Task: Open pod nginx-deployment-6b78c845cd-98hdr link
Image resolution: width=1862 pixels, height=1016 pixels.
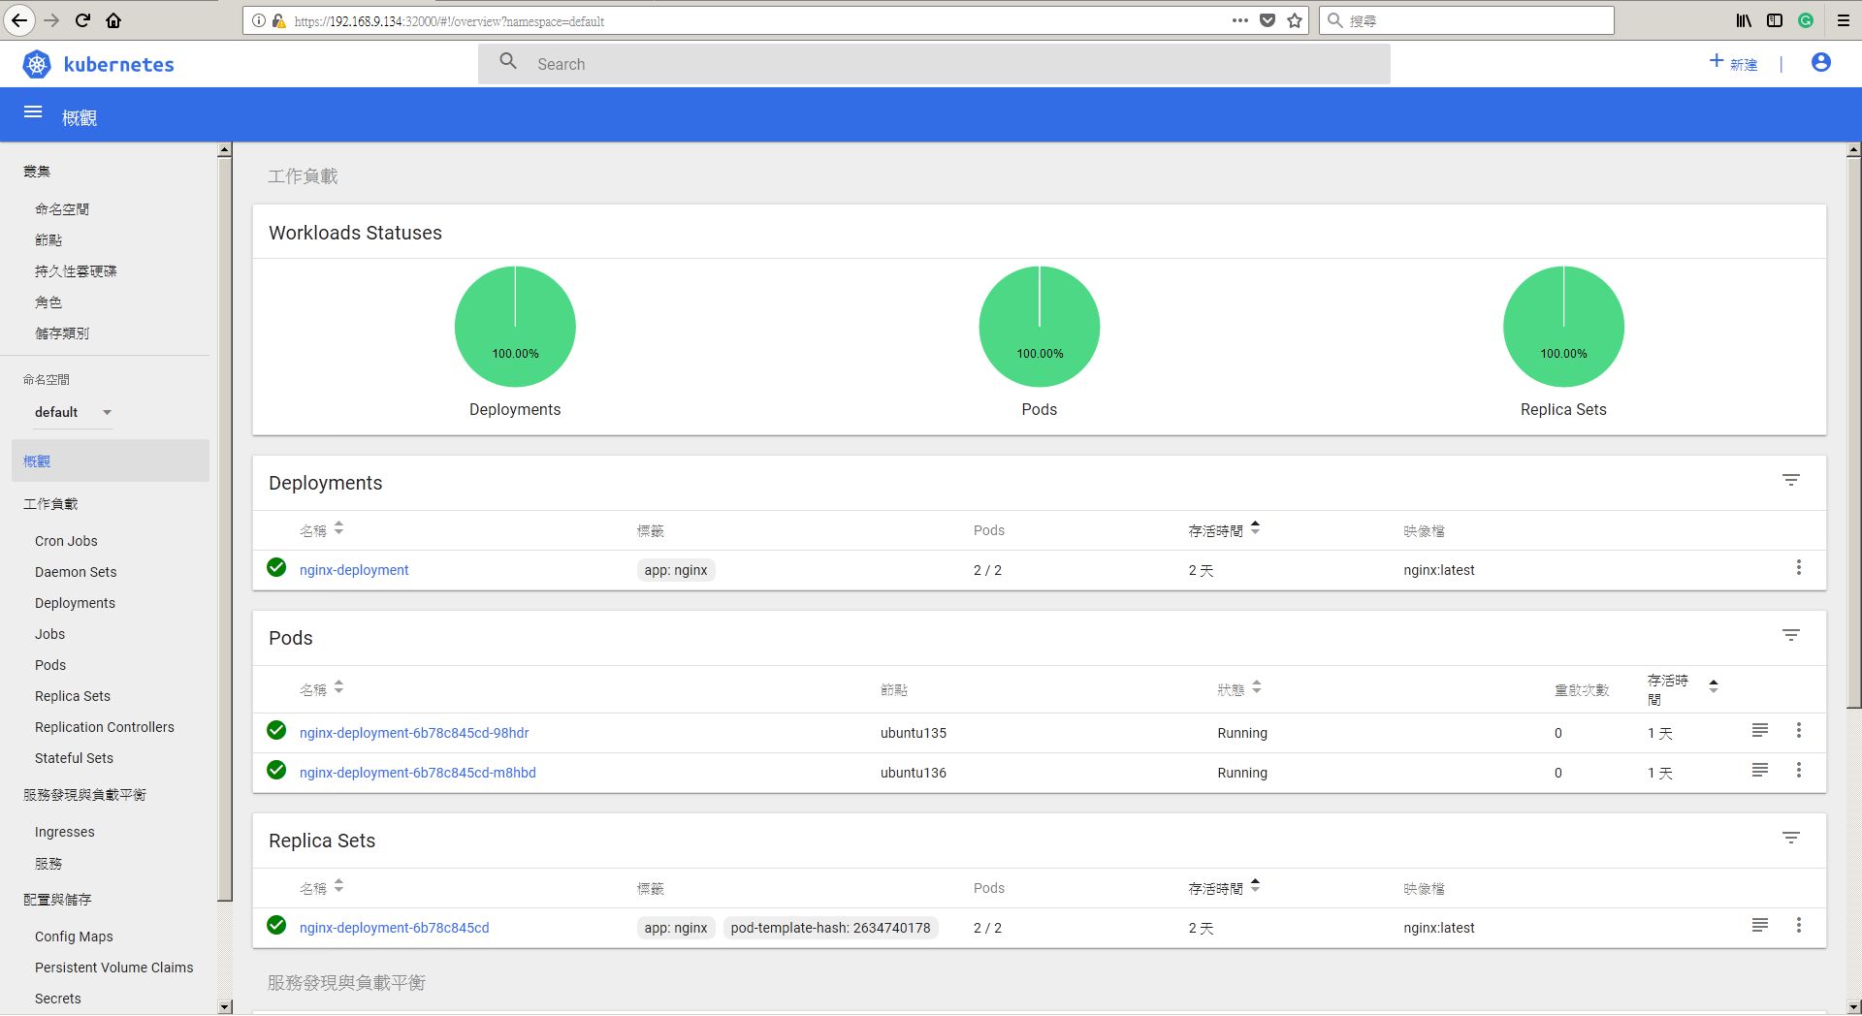Action: pos(414,733)
